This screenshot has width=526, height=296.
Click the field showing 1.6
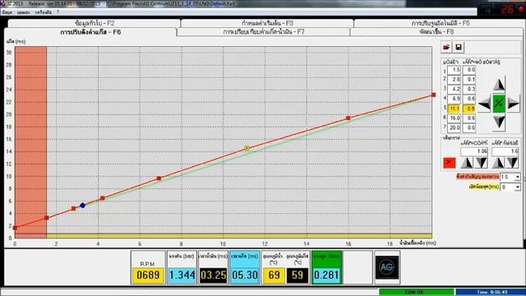(505, 151)
